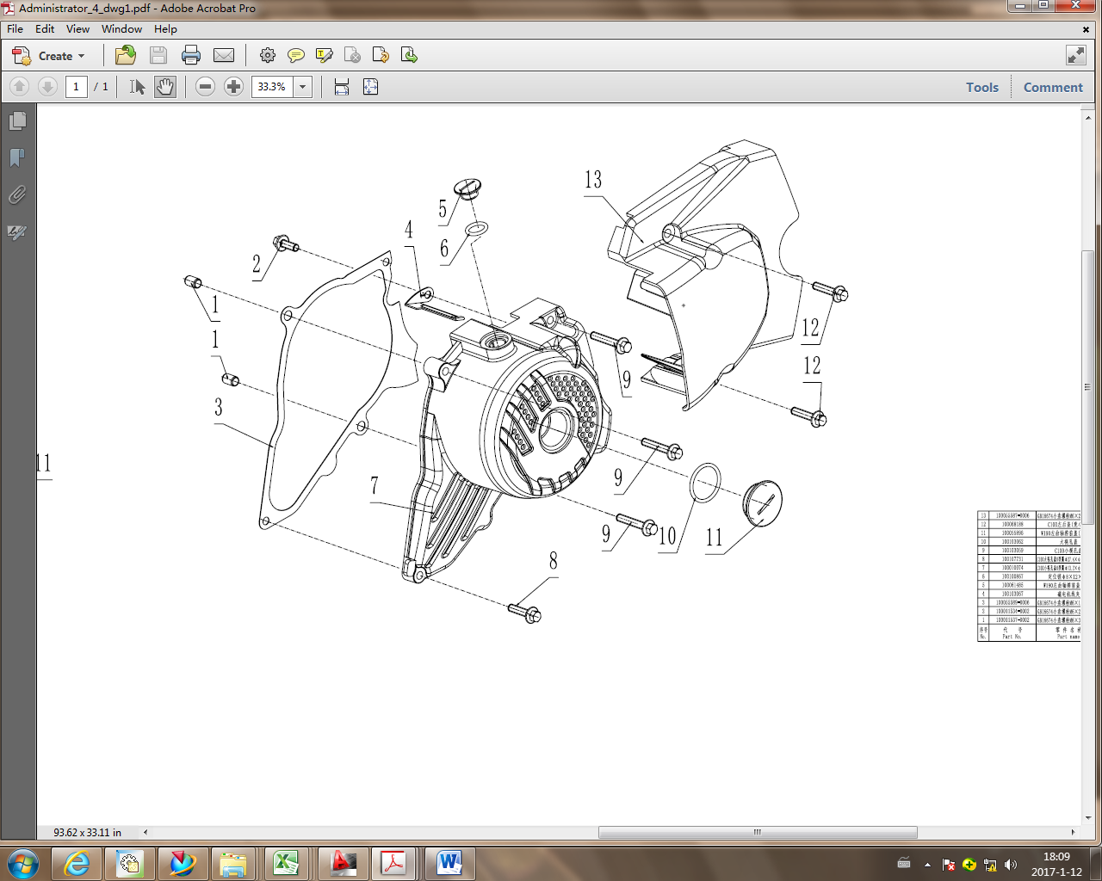Screen dimensions: 1102x881
Task: Select the Highlight Text tool
Action: 324,55
